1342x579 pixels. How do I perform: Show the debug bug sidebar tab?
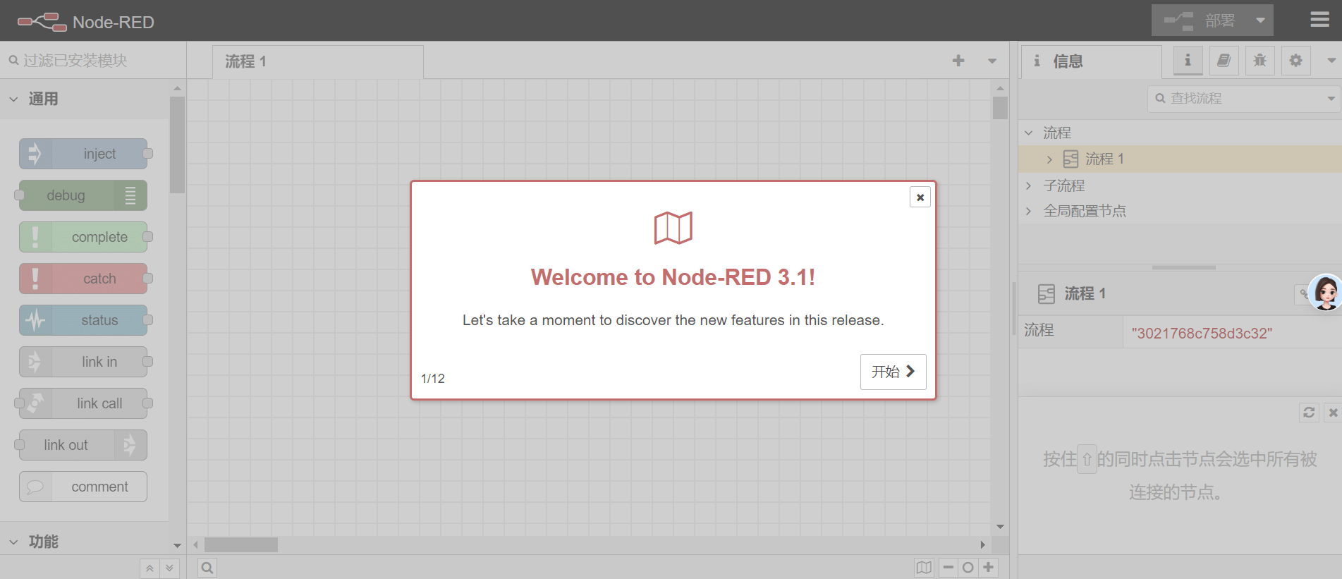1259,61
